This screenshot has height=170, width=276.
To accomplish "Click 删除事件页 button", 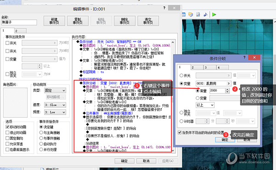I will click(125, 21).
